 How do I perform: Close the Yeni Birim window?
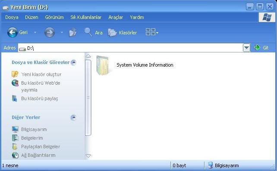pyautogui.click(x=270, y=7)
